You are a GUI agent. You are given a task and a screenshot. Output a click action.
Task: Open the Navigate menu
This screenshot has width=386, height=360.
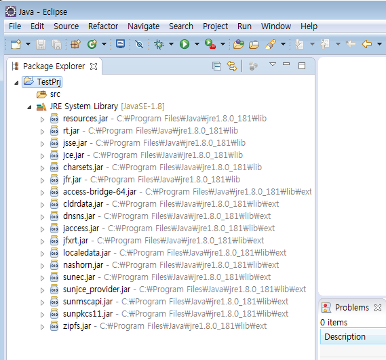(x=144, y=26)
